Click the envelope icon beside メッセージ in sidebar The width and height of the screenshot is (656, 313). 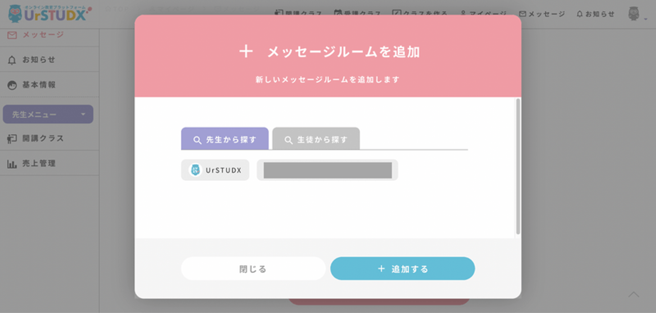(12, 35)
